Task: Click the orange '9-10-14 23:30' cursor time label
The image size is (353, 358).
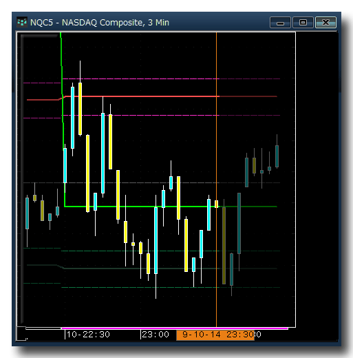Action: click(x=215, y=335)
